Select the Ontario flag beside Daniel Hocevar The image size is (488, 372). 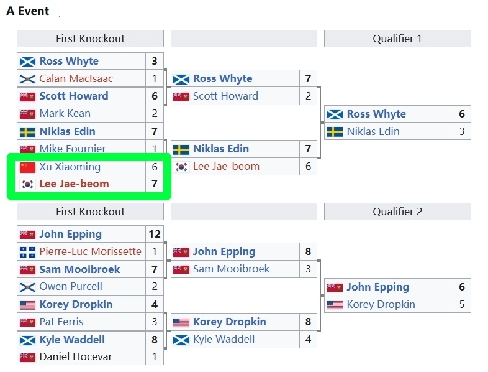(x=27, y=358)
